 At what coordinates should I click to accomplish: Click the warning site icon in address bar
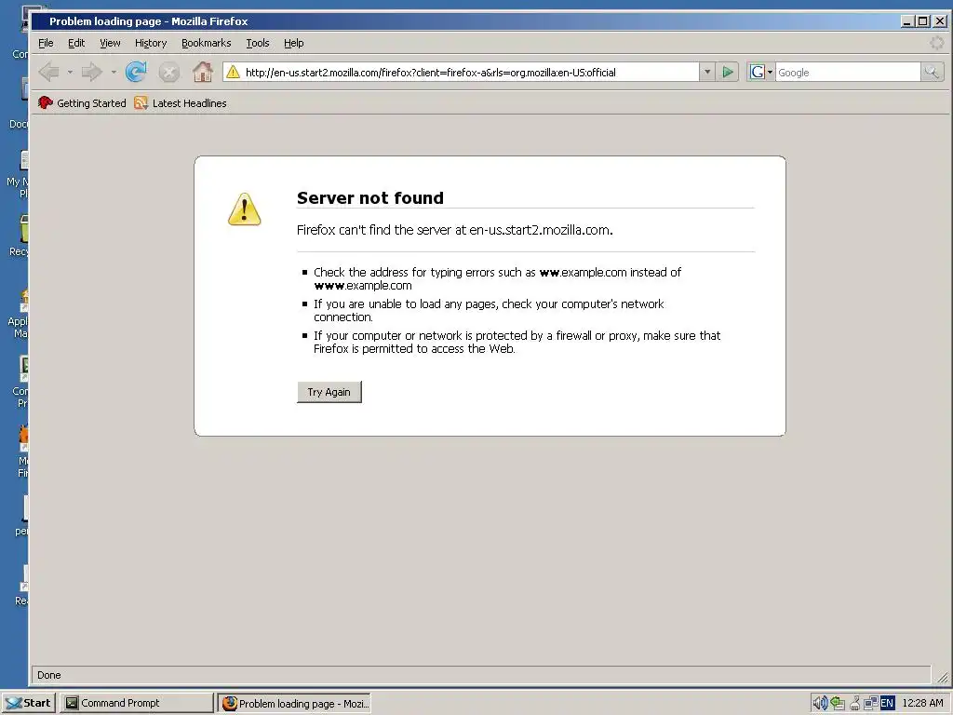coord(233,73)
